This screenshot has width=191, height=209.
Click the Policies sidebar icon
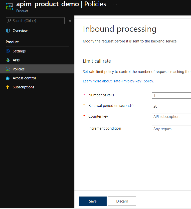[x=8, y=69]
